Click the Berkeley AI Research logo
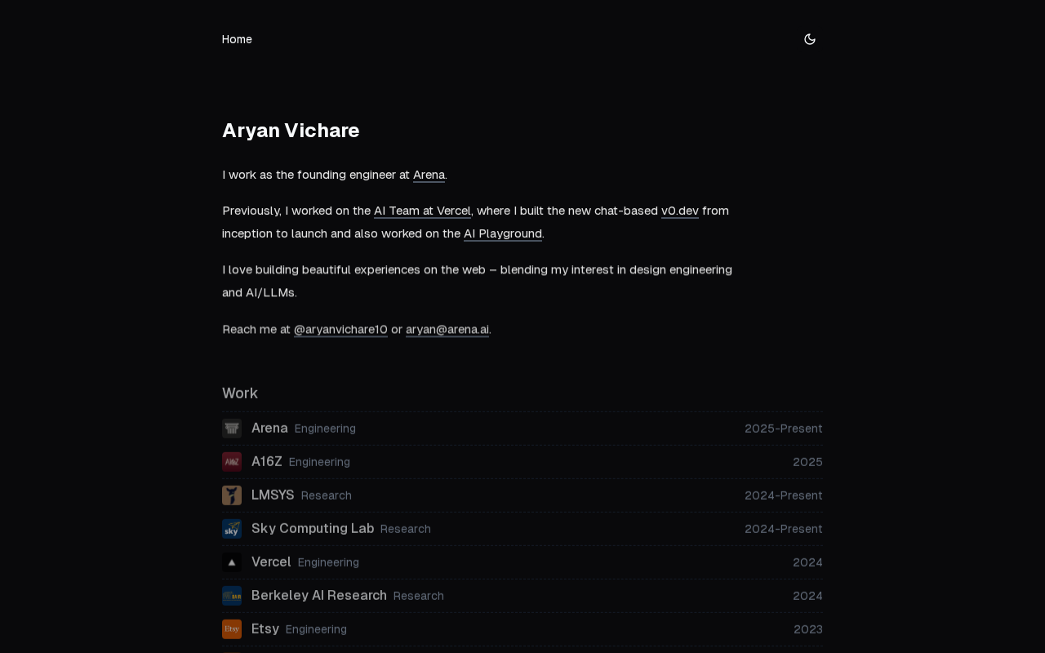 pos(232,596)
